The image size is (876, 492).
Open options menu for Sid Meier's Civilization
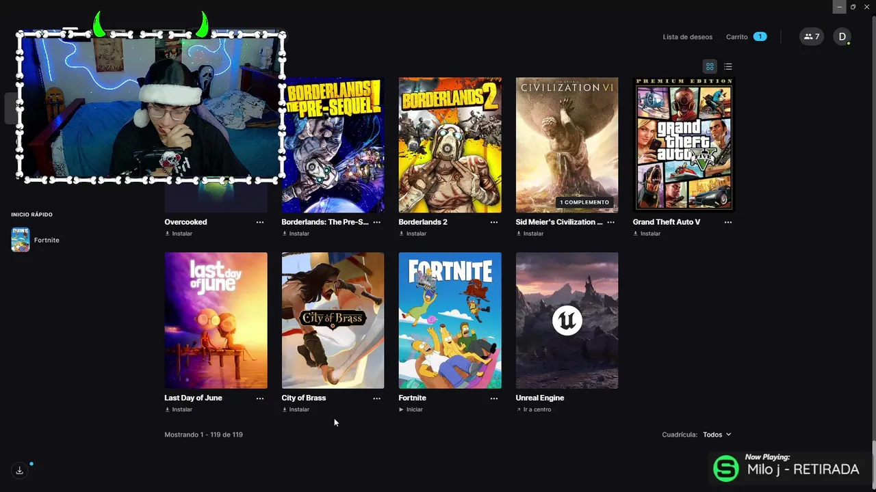coord(611,222)
